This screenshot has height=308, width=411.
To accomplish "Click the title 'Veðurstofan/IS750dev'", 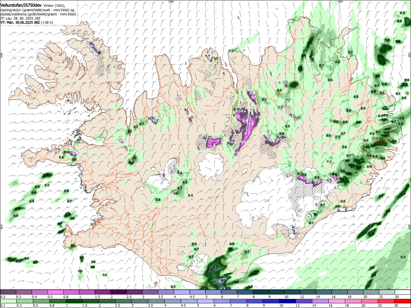I will [21, 5].
